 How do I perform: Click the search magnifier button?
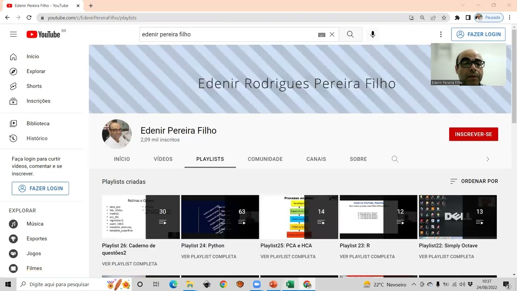(350, 34)
